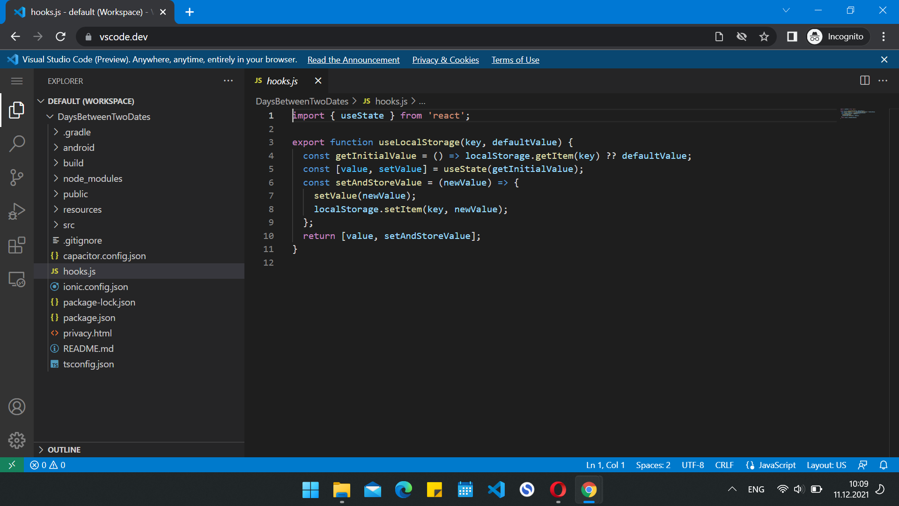This screenshot has height=506, width=899.
Task: Expand the OUTLINE section
Action: pyautogui.click(x=64, y=450)
